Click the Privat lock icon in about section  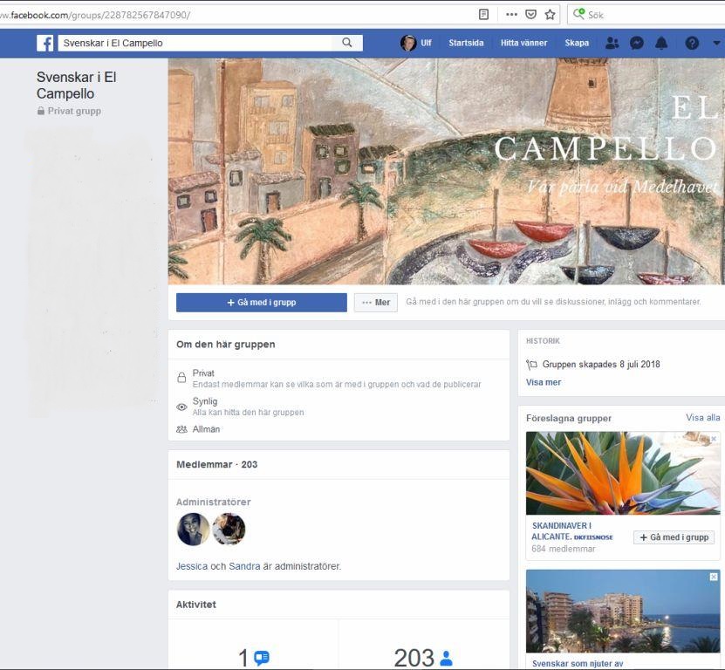181,379
